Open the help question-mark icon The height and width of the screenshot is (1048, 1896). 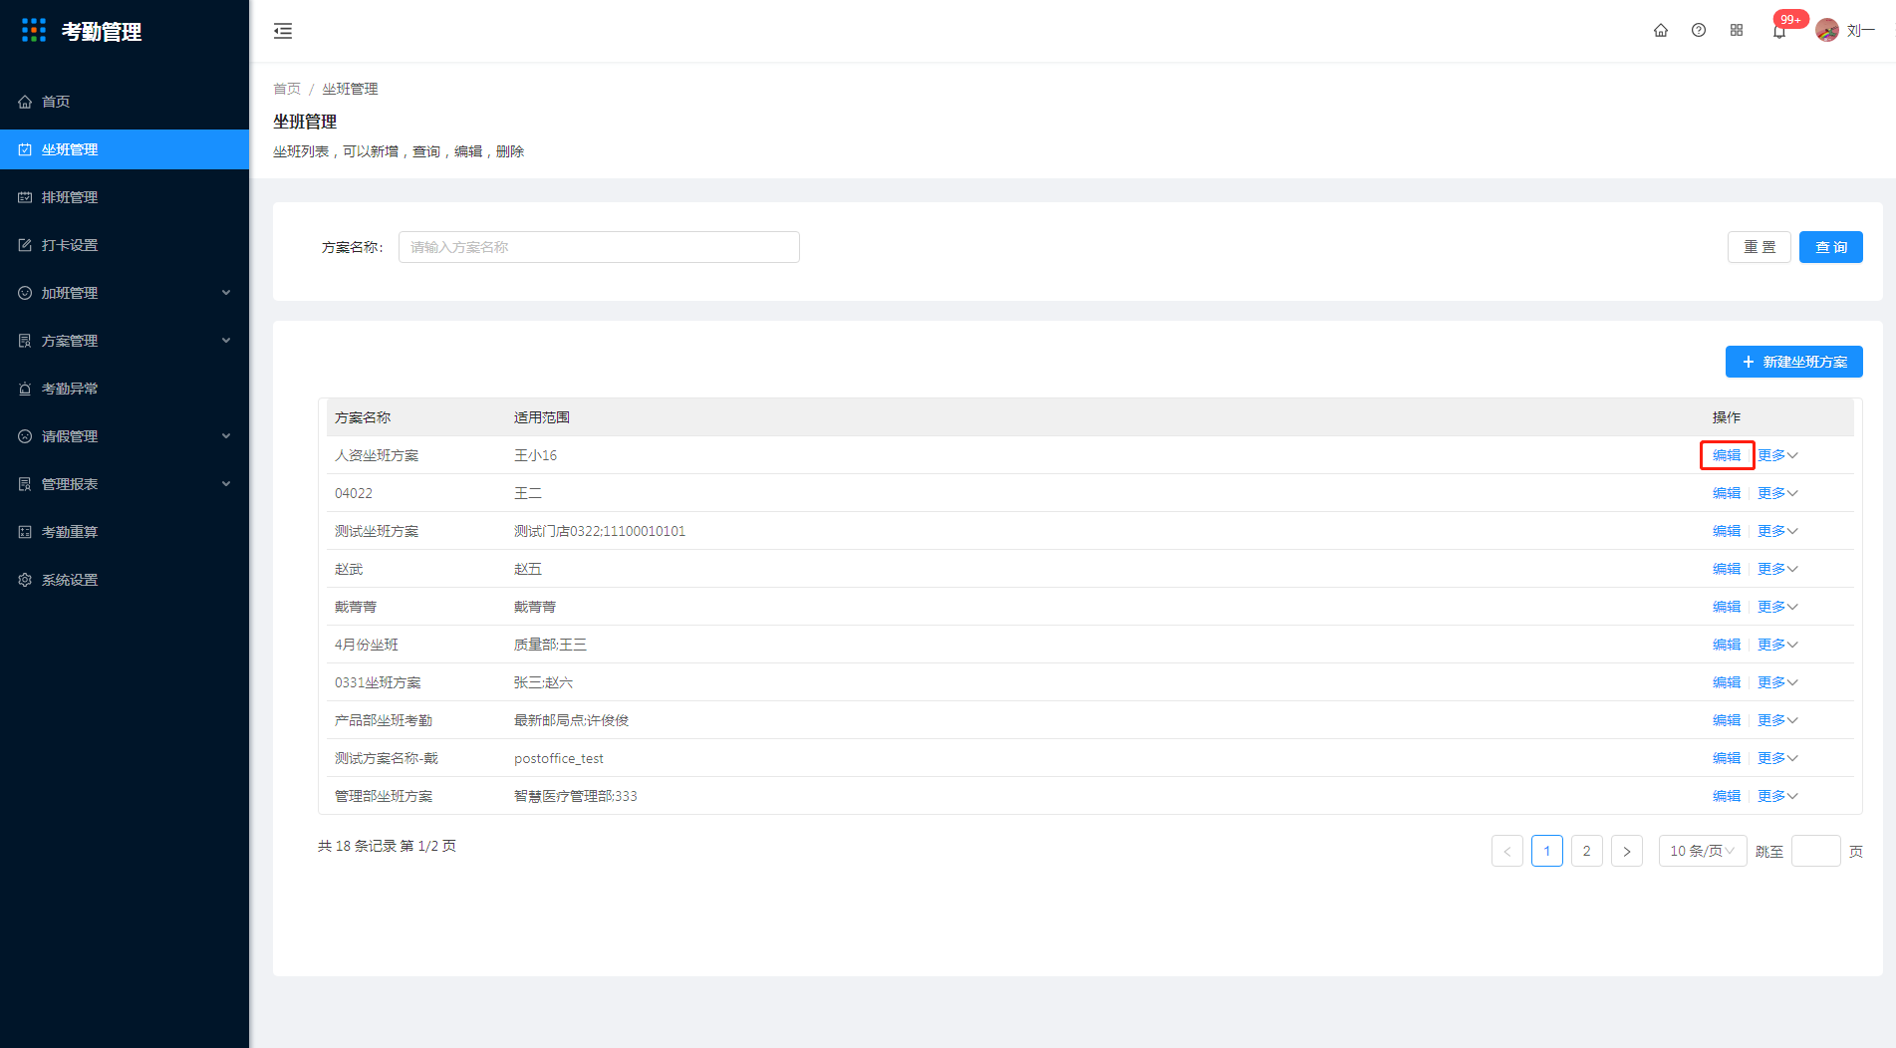click(1699, 31)
